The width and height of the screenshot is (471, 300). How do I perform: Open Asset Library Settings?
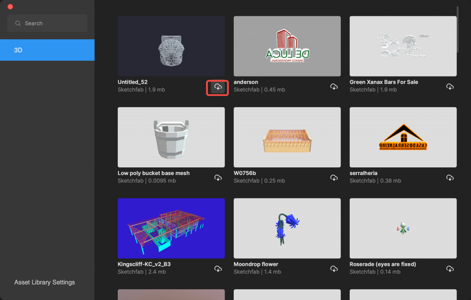coord(45,282)
